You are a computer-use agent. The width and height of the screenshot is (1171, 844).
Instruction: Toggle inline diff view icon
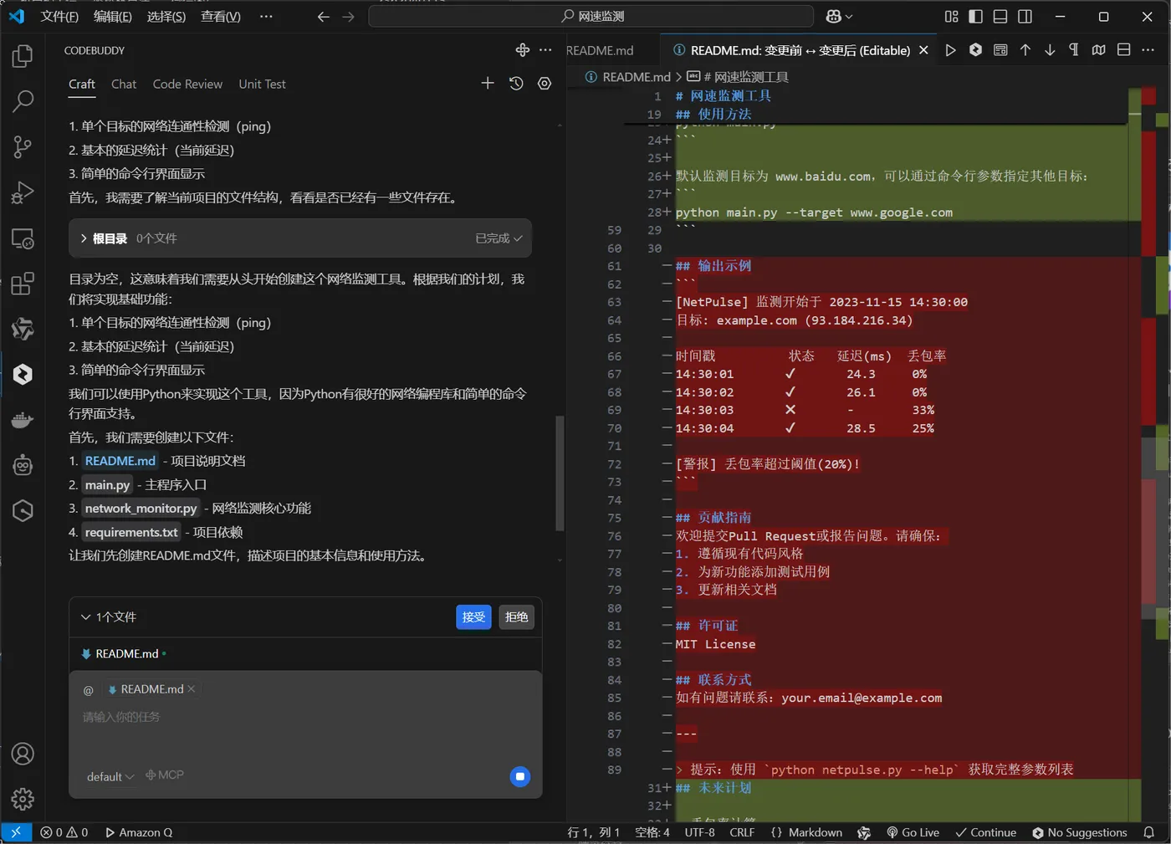(x=1123, y=50)
